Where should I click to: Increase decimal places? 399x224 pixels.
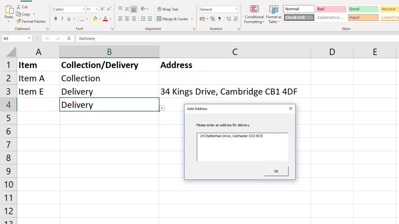(x=228, y=19)
